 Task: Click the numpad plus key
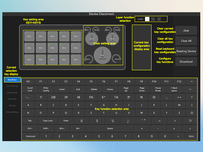coord(142,128)
